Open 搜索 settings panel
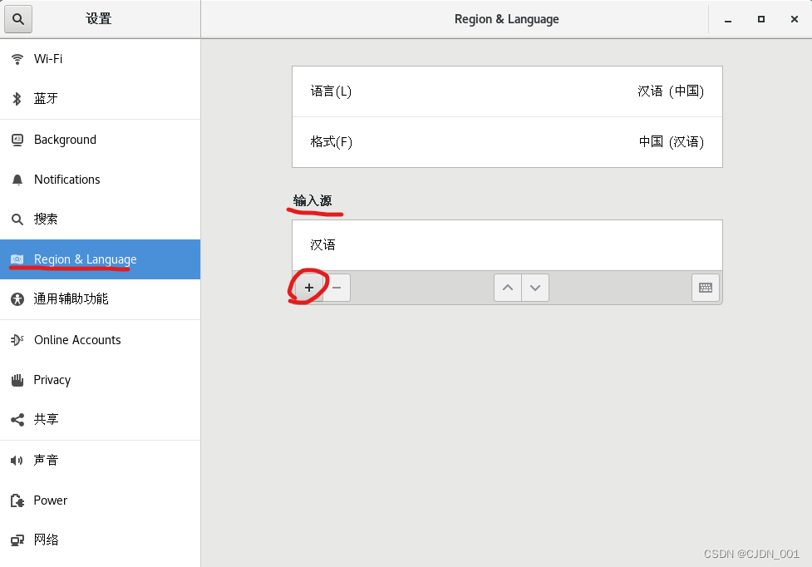Viewport: 812px width, 567px height. pyautogui.click(x=100, y=219)
